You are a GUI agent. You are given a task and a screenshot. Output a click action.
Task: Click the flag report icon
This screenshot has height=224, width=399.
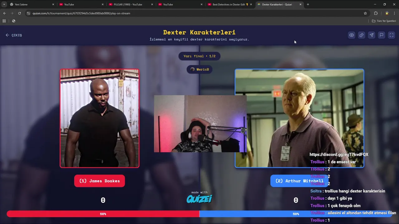[382, 35]
